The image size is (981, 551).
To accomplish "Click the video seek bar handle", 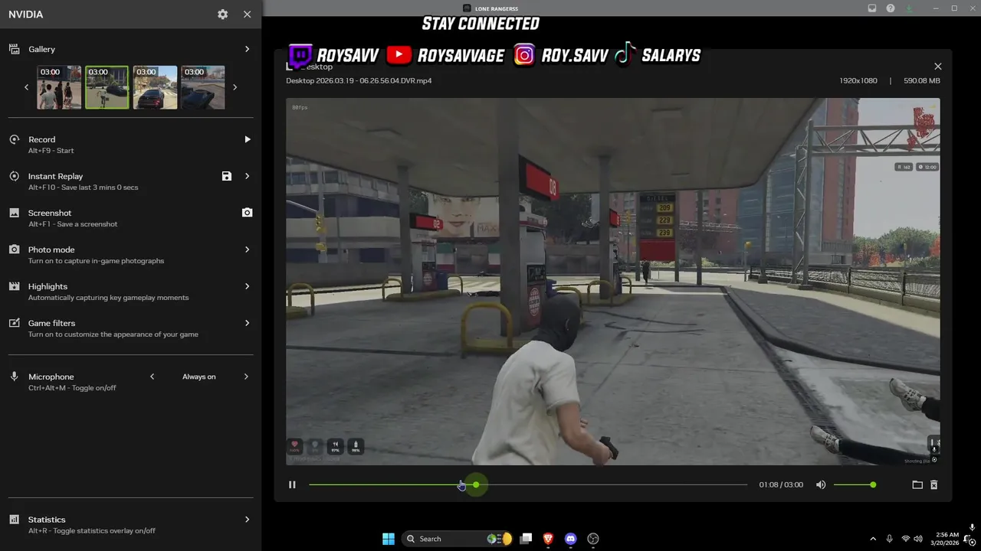I will pos(476,484).
